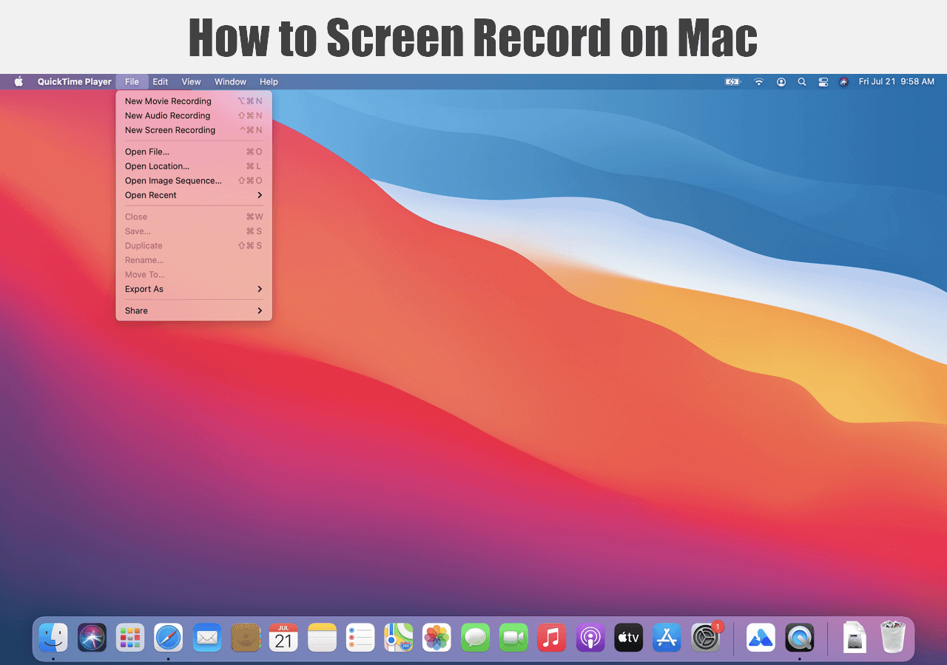Open the Apple TV app from the Dock
Viewport: 947px width, 665px height.
click(x=628, y=637)
